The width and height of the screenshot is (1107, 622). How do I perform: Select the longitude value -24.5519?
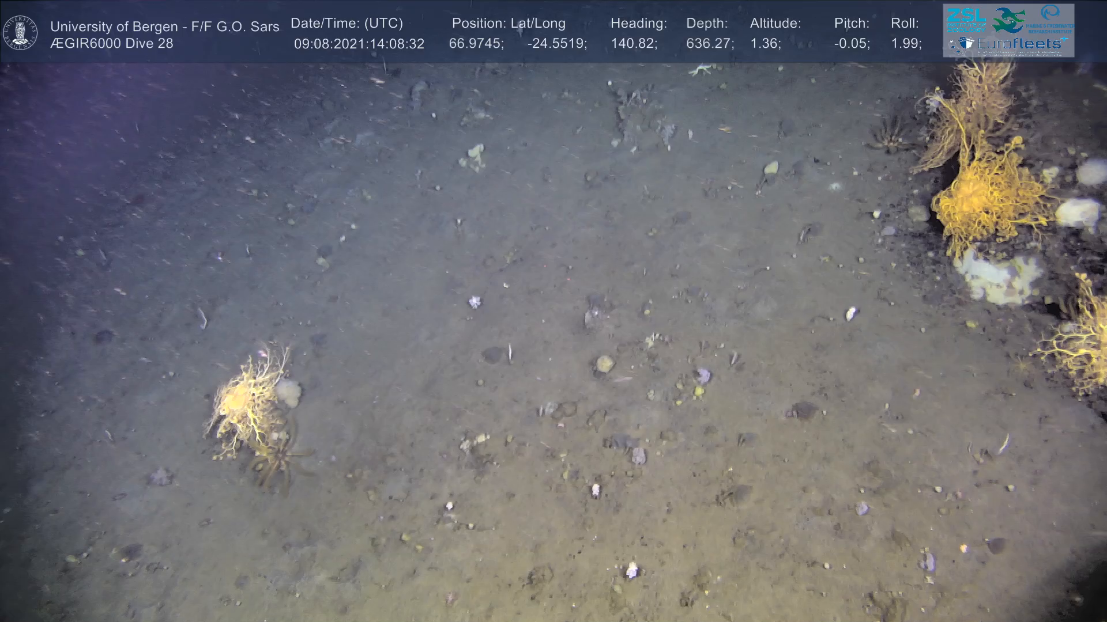click(x=556, y=44)
